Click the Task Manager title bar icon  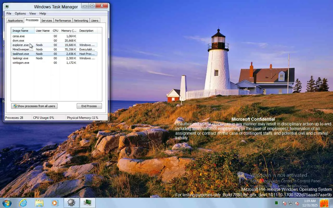tap(7, 7)
